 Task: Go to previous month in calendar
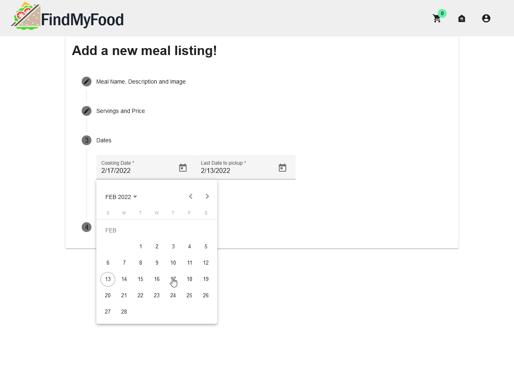(191, 197)
